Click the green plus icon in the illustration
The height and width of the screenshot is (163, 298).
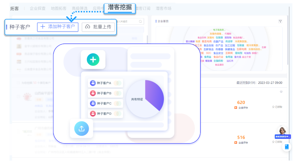coord(93,59)
